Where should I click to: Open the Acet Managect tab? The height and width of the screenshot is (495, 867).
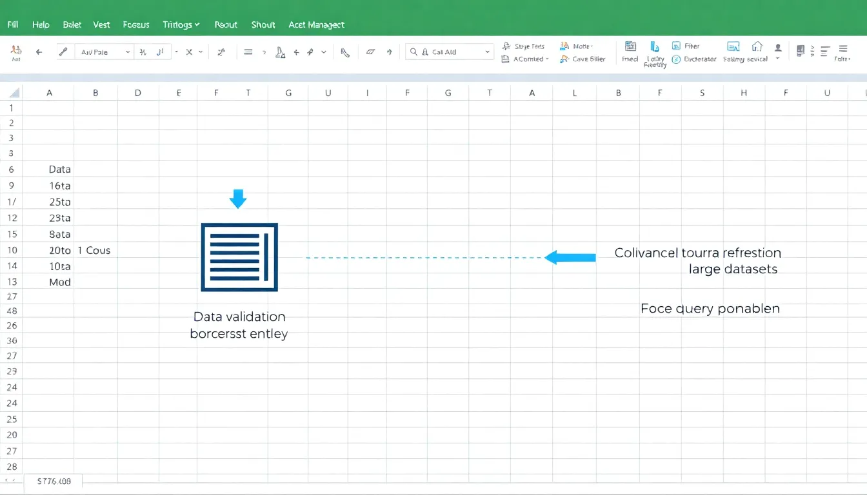316,24
